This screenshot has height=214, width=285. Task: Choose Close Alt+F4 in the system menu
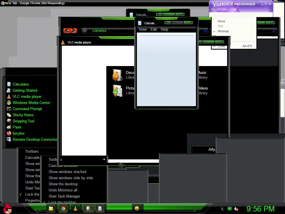coord(234,46)
